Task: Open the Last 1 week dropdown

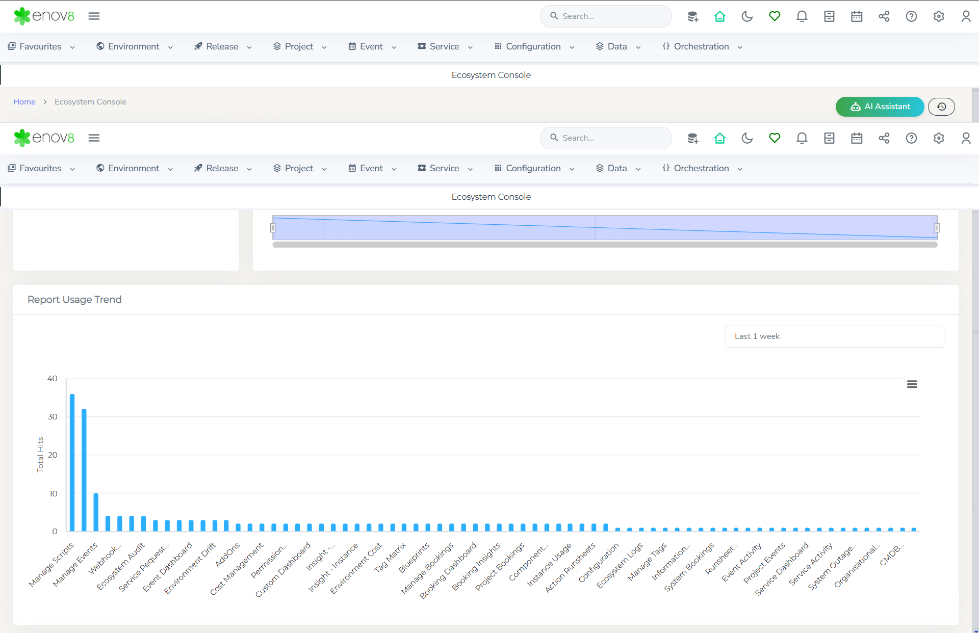Action: 834,336
